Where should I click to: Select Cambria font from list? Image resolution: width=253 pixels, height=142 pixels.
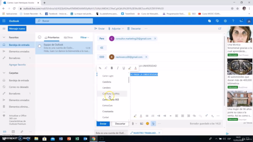112,82
